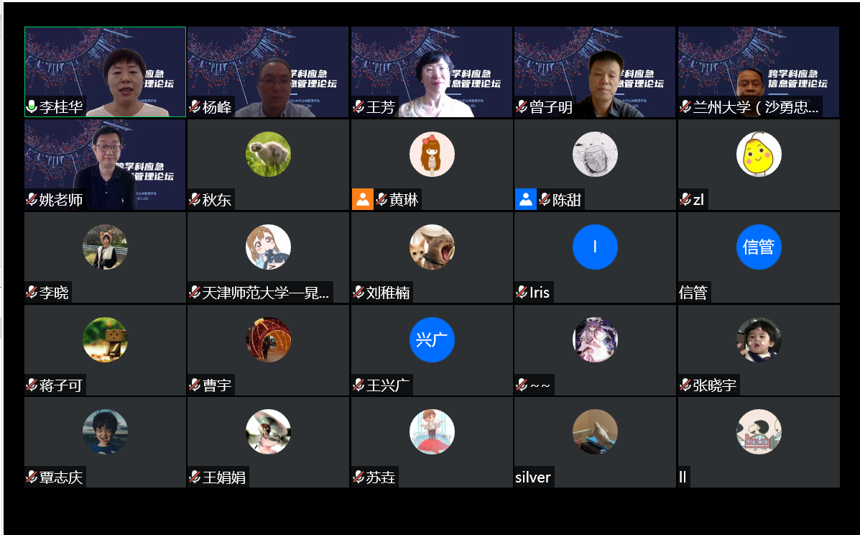Click the muted mic icon beside 曾子明
This screenshot has height=535, width=860.
522,106
